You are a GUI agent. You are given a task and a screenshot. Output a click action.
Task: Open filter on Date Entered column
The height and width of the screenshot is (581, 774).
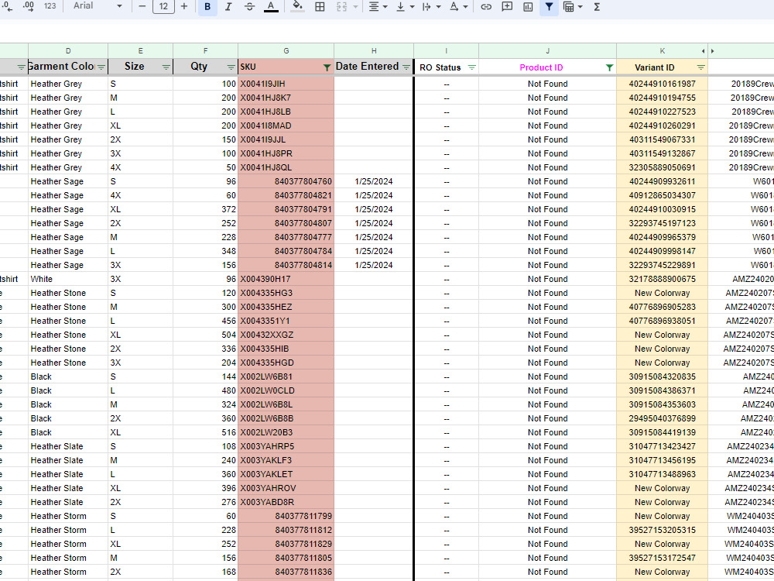point(406,67)
